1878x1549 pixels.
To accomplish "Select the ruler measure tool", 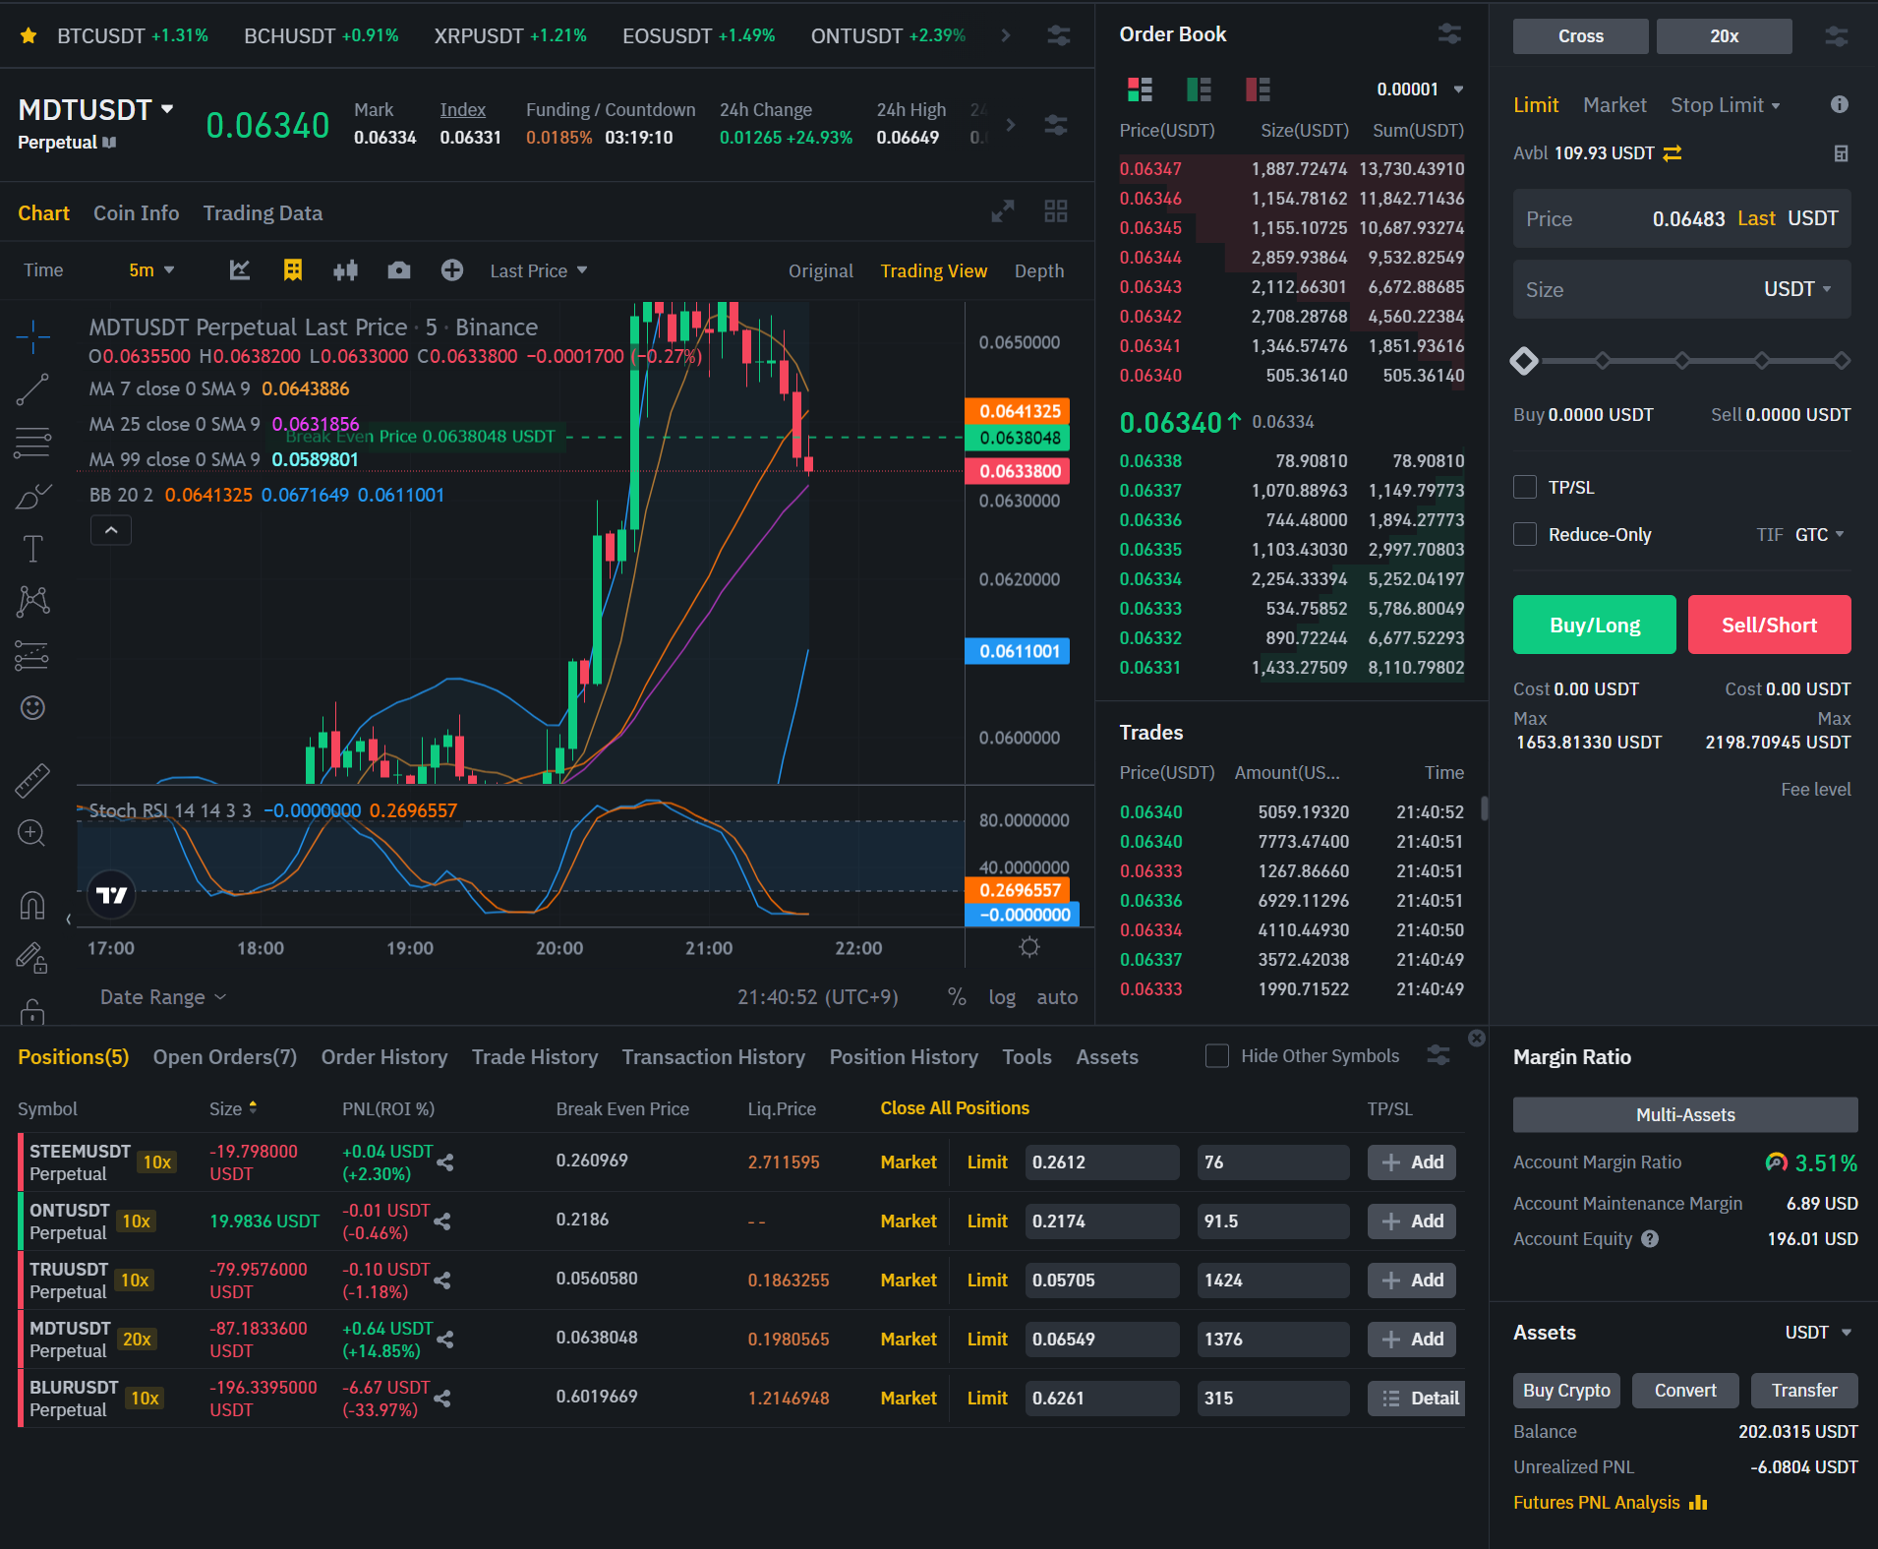I will click(32, 780).
